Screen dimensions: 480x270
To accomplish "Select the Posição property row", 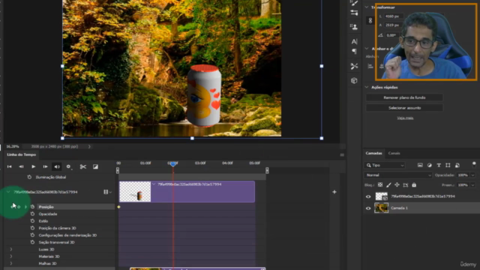I will [76, 207].
